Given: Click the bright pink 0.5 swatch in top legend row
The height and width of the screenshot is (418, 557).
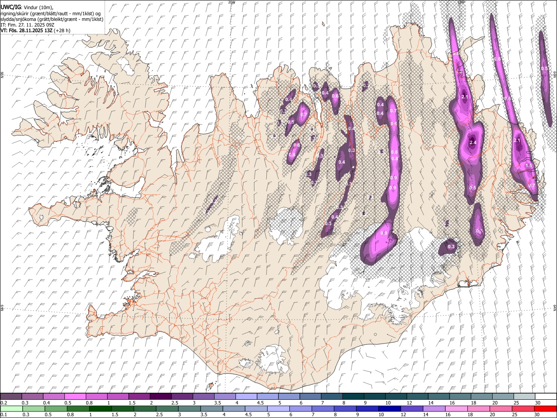Looking at the screenshot, I should coord(75,397).
